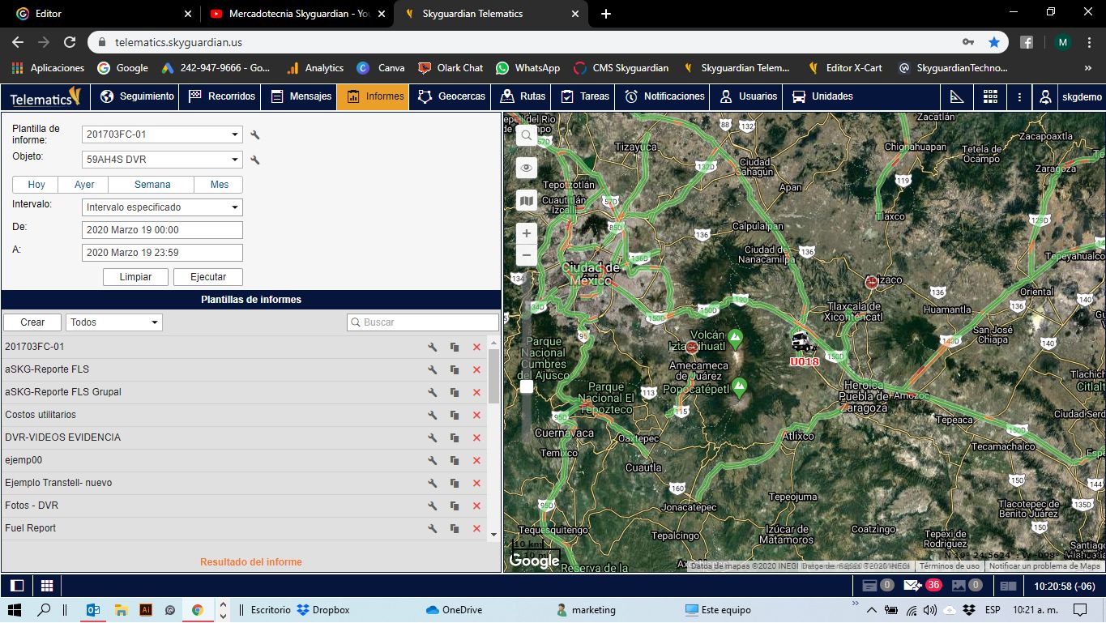Viewport: 1106px width, 623px height.
Task: Open the apps grid icon in top bar
Action: click(x=990, y=96)
